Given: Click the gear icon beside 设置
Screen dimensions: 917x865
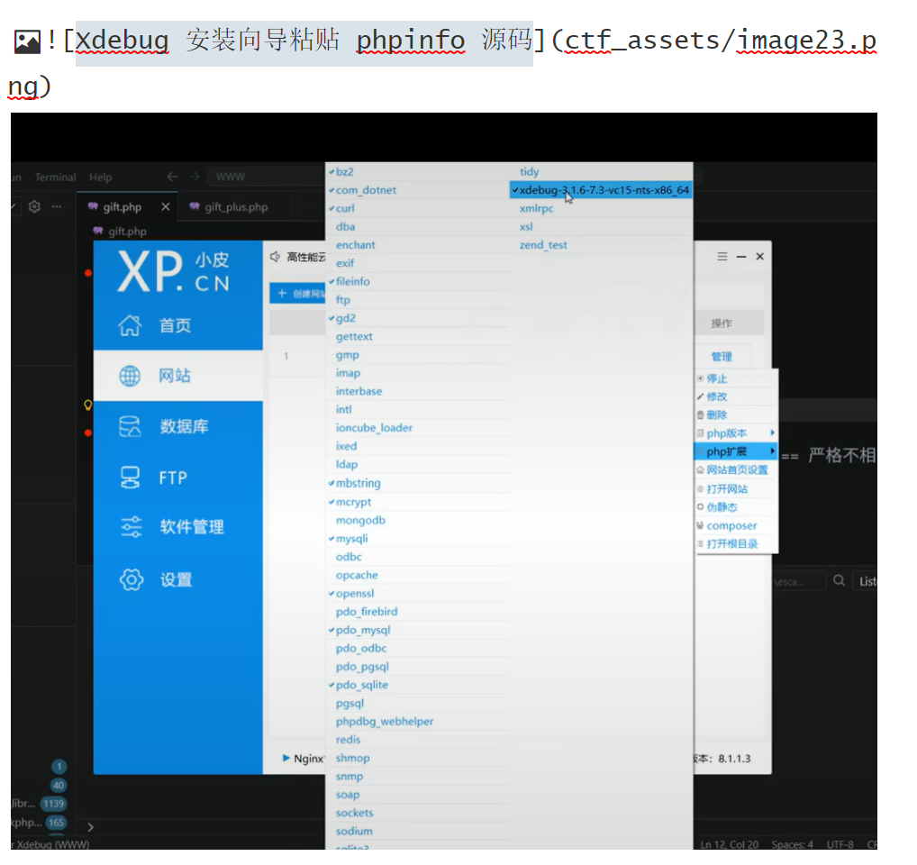Looking at the screenshot, I should [x=131, y=579].
